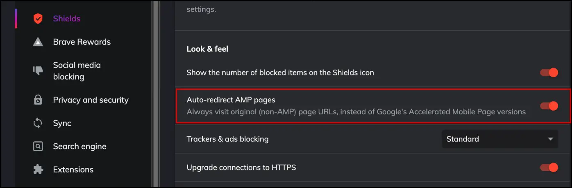Click the Shields lion-shield icon
The width and height of the screenshot is (572, 188).
coord(38,19)
